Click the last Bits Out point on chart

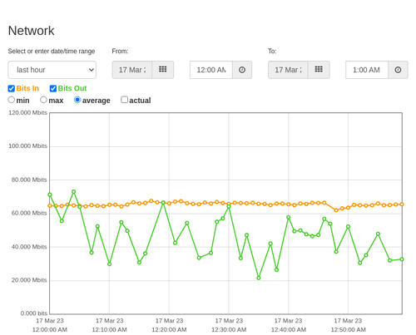point(402,259)
